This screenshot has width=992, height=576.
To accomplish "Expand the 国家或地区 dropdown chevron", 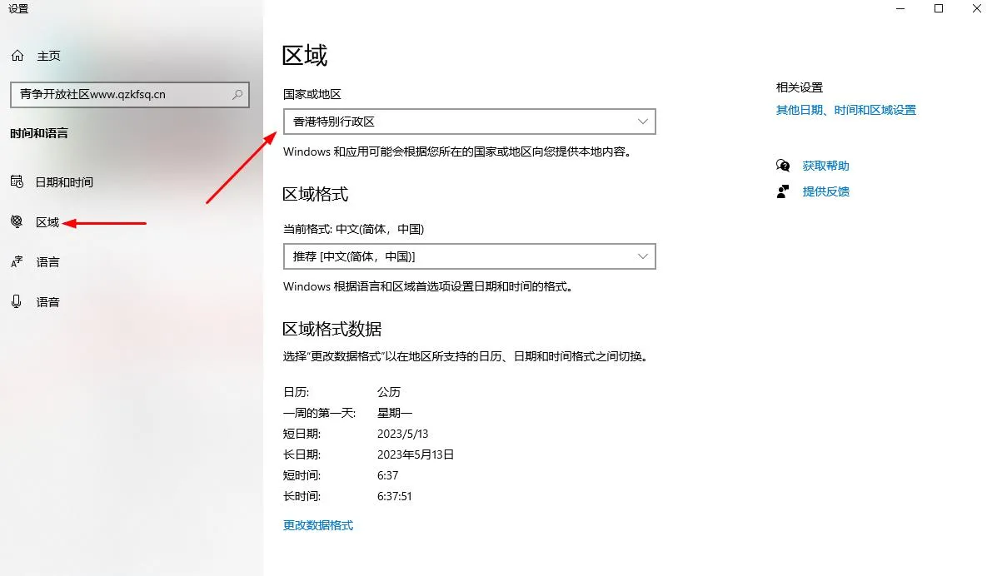I will pyautogui.click(x=643, y=122).
